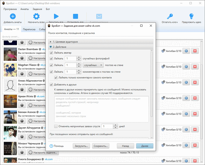Open unread messages envelope icon
This screenshot has width=205, height=165.
(x=99, y=16)
